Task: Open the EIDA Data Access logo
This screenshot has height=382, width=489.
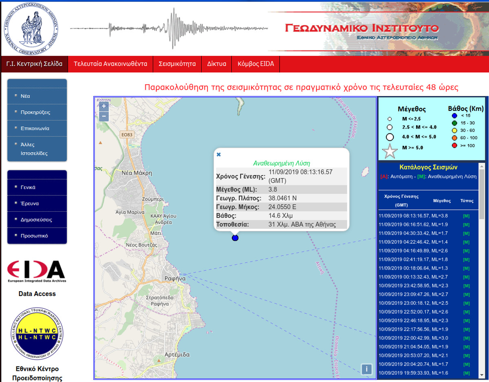Action: [37, 272]
